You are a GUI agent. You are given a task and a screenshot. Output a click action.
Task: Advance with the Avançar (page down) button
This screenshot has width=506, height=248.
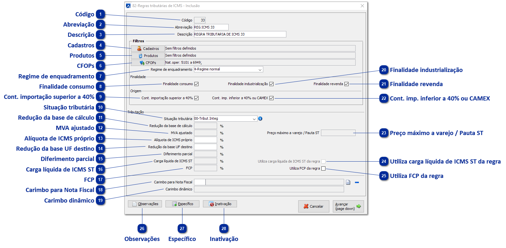click(348, 206)
